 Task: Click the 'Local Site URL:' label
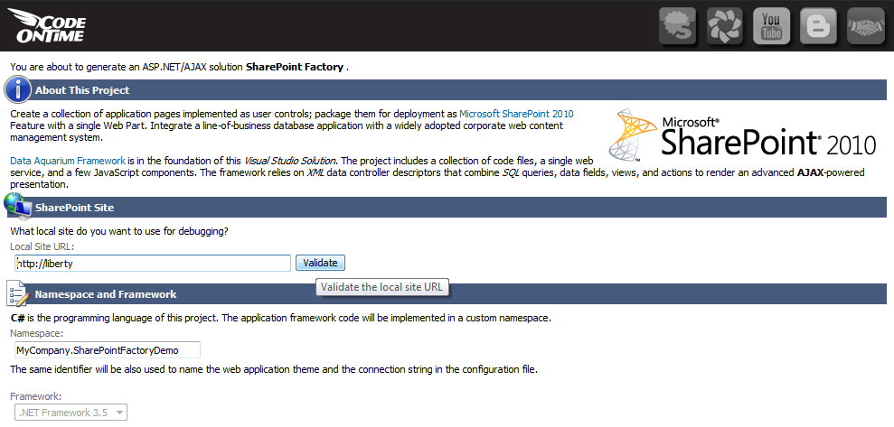(42, 246)
